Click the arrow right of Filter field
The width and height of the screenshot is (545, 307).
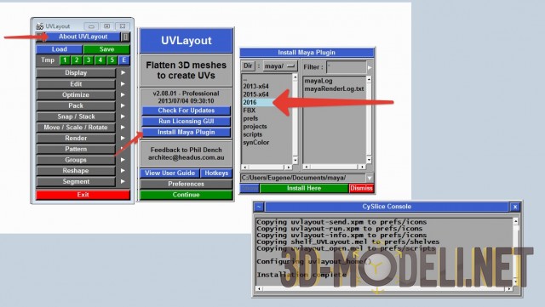(370, 67)
